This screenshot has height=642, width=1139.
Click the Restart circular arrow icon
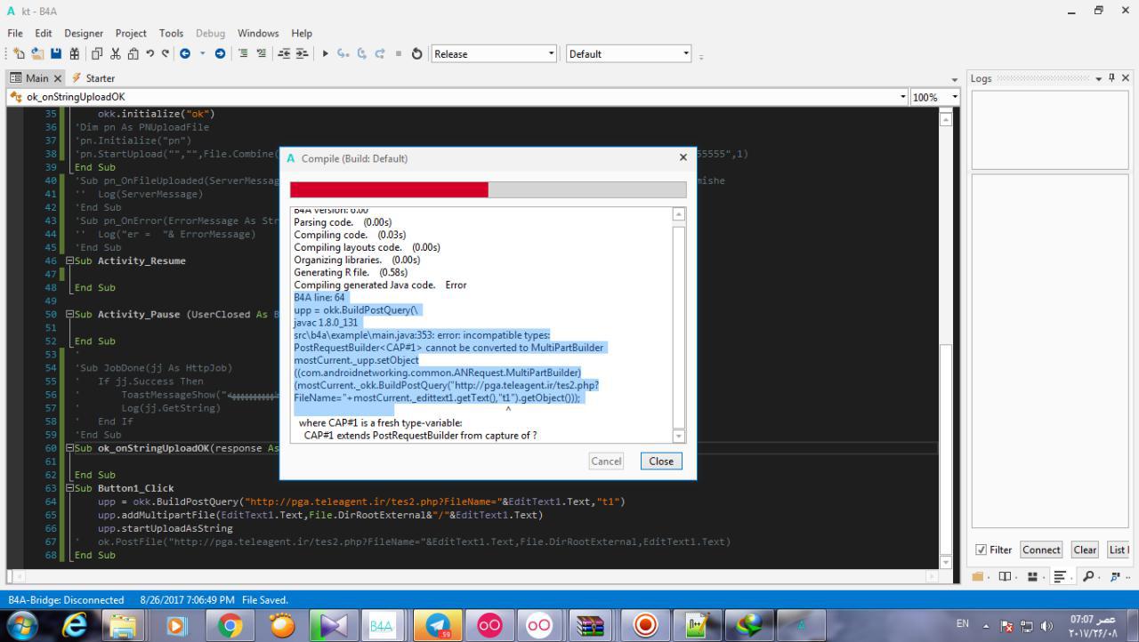click(416, 53)
